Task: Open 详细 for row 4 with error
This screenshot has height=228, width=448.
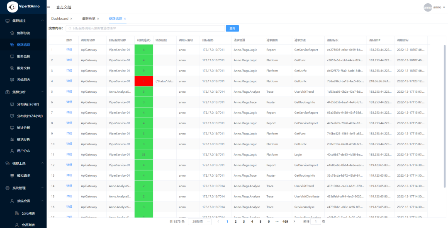Action: point(69,81)
